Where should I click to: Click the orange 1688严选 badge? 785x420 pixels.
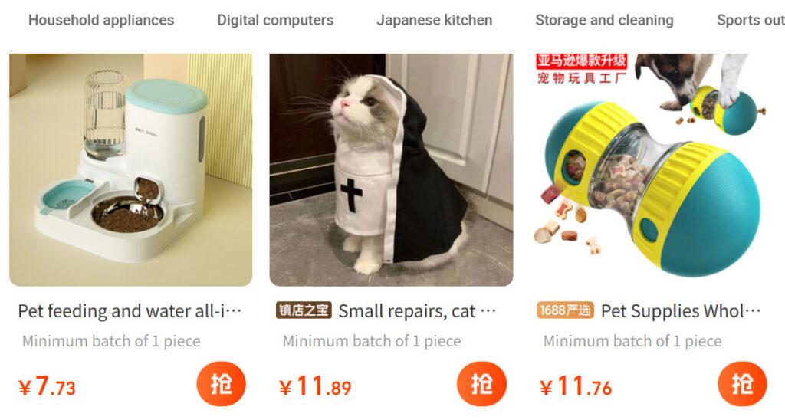pos(565,310)
